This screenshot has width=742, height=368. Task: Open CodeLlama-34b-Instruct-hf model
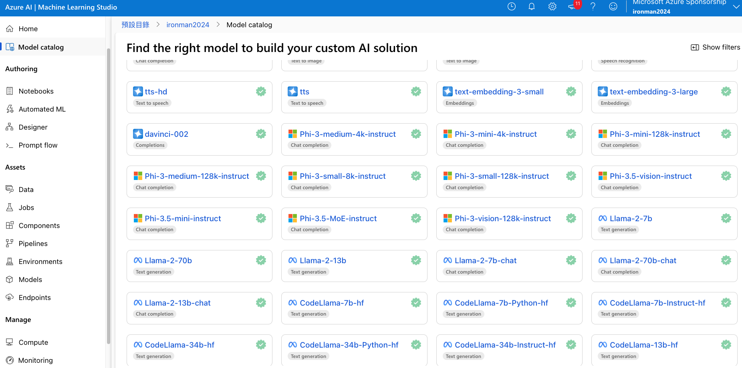[x=505, y=345]
